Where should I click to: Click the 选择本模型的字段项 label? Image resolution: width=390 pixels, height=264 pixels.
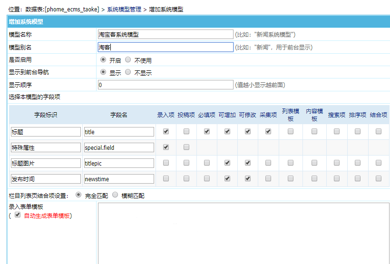34,97
